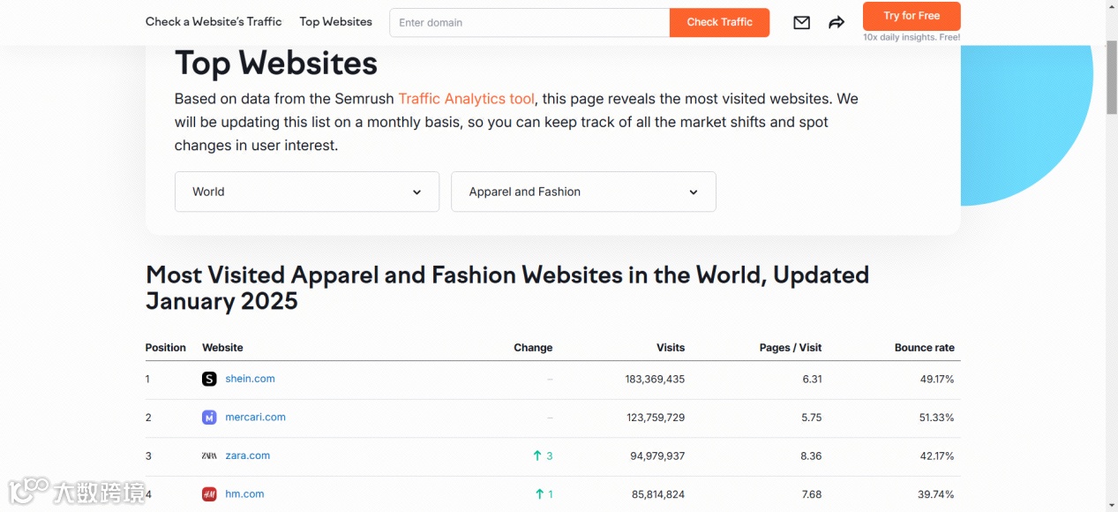Viewport: 1118px width, 512px height.
Task: Focus the Enter domain input field
Action: 529,23
